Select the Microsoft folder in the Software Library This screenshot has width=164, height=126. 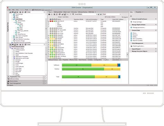pyautogui.click(x=18, y=72)
